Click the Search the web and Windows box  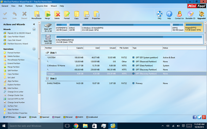click(36, 126)
